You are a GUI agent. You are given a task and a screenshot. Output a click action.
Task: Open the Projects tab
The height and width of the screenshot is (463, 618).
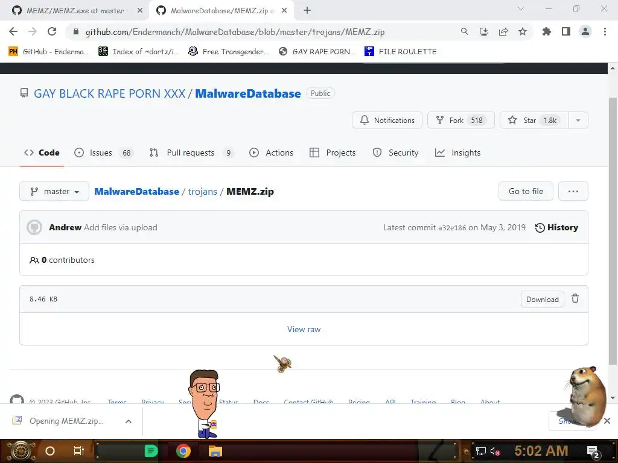coord(333,153)
